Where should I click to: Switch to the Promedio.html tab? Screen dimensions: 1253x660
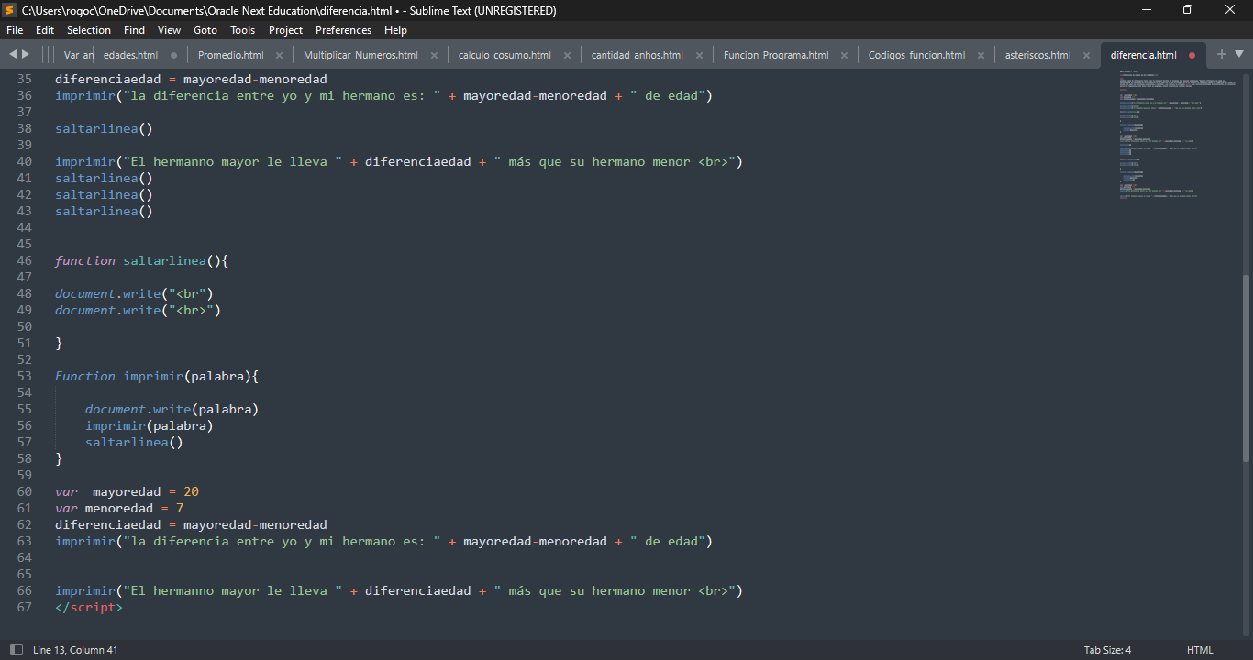(230, 55)
